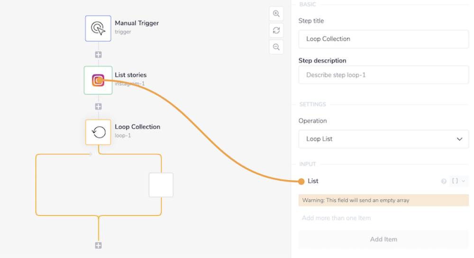The width and height of the screenshot is (474, 258).
Task: Reset the canvas view with refresh icon
Action: 276,30
